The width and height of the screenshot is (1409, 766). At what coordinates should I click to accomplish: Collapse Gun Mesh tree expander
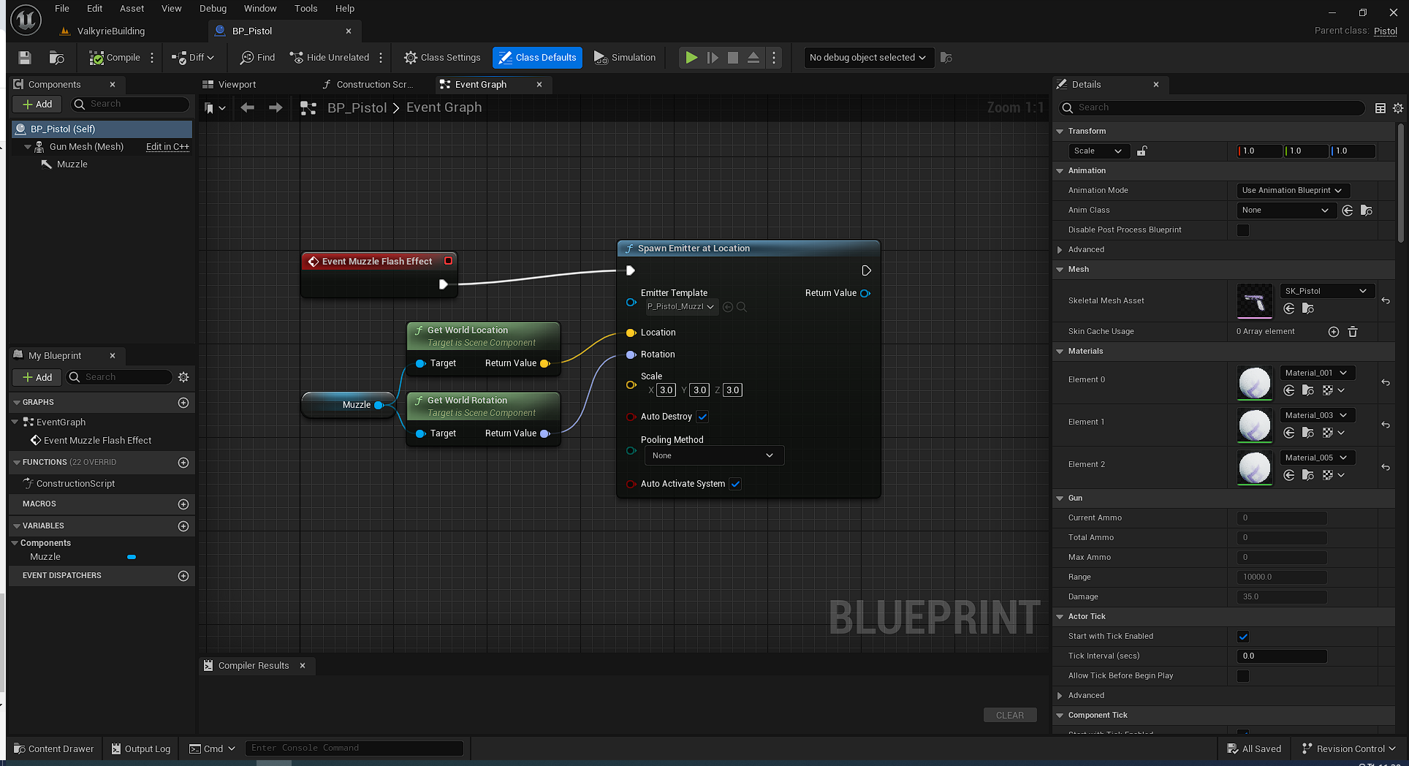click(x=28, y=147)
